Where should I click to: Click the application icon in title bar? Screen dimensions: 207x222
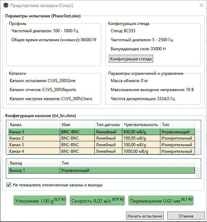point(6,6)
